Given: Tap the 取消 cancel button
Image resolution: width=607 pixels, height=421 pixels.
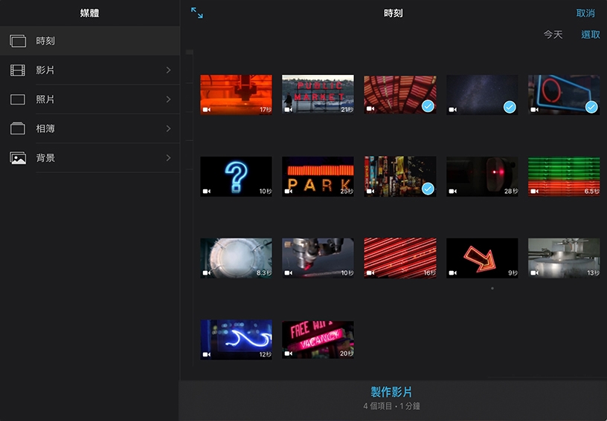Looking at the screenshot, I should pos(585,13).
